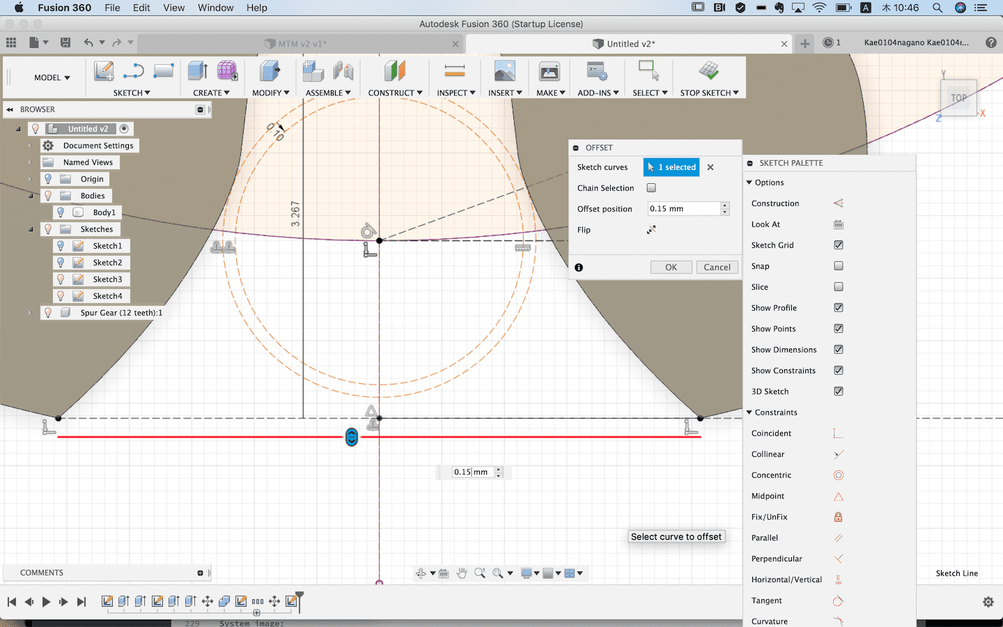
Task: Click the blue offset drag handle on canvas
Action: point(352,438)
